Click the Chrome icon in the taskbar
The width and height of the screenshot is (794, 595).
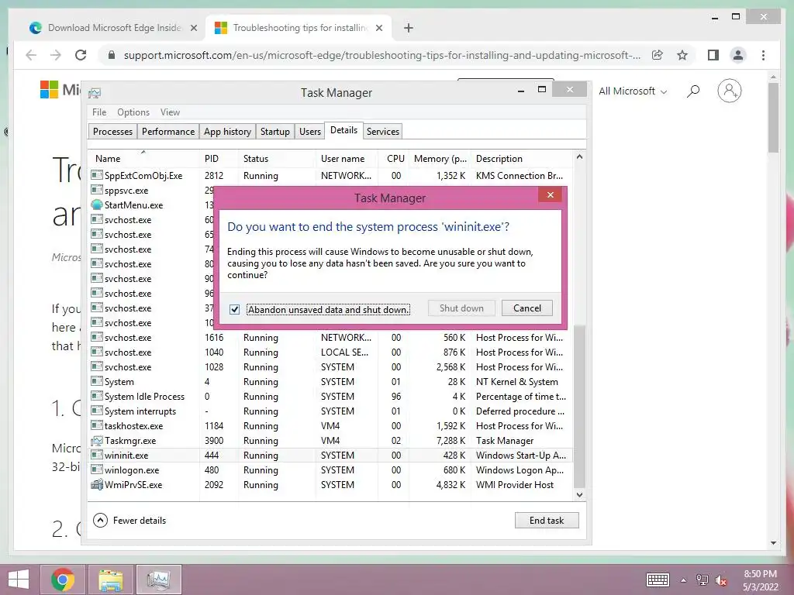pyautogui.click(x=63, y=580)
